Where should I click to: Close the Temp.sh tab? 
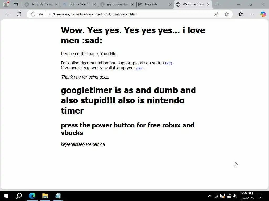click(57, 5)
